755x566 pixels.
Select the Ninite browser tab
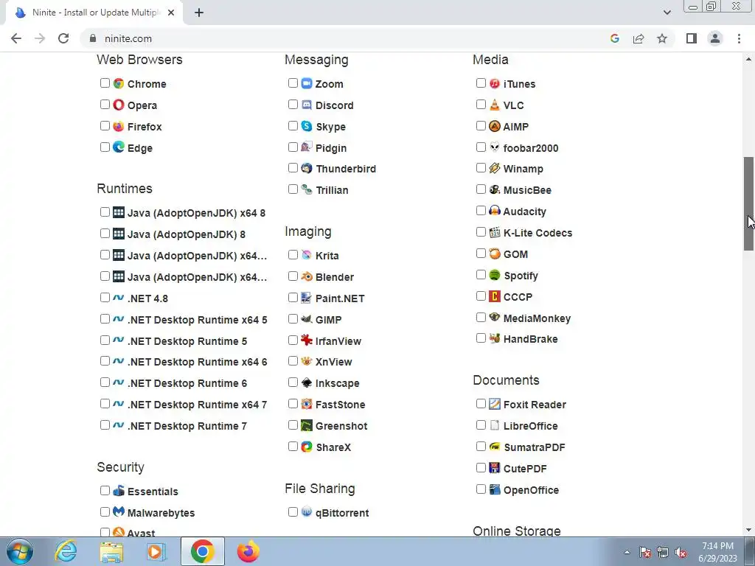point(94,13)
